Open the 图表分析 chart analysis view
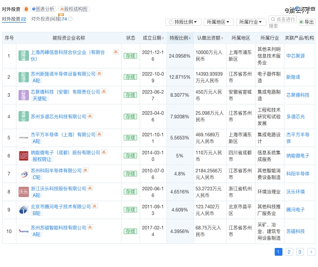 43,9
